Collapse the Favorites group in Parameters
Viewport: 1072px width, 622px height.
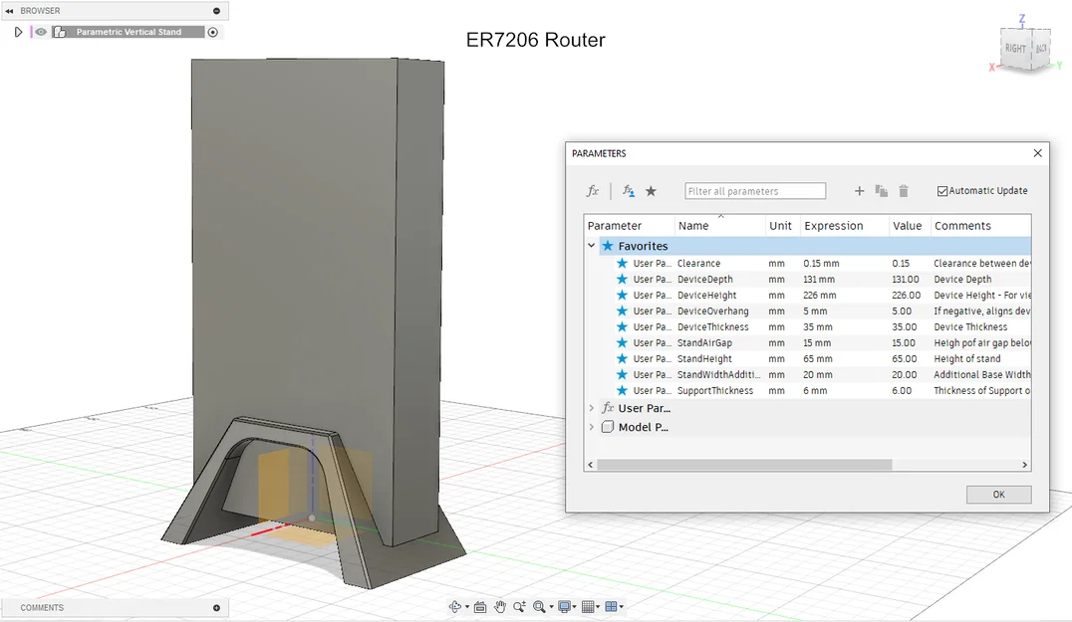(591, 245)
